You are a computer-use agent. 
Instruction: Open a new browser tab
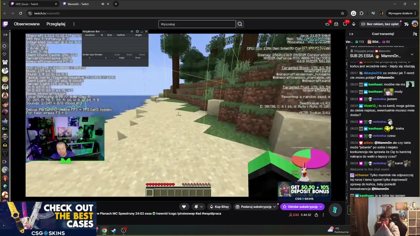point(116,4)
